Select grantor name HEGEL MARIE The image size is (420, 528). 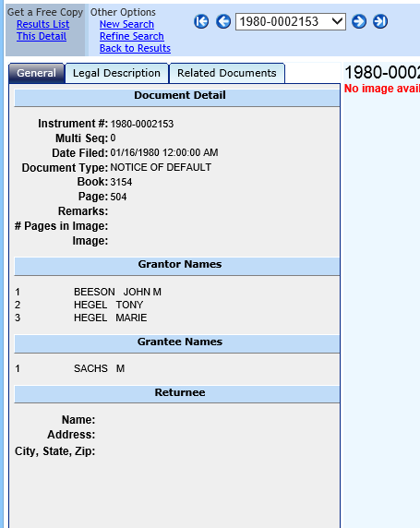[x=110, y=318]
